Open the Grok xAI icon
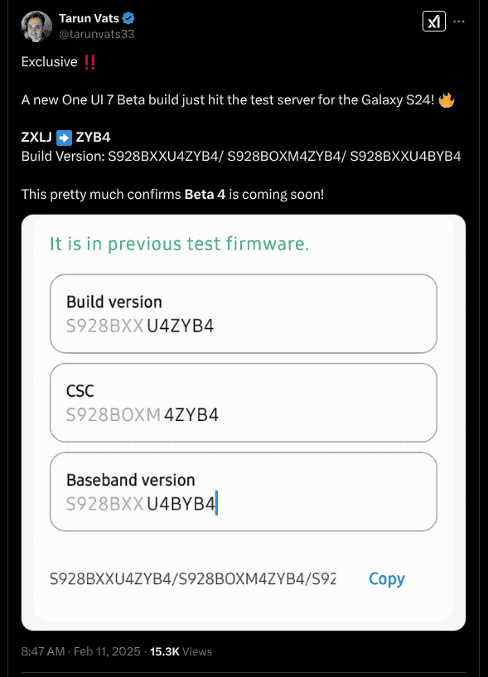 click(x=433, y=22)
